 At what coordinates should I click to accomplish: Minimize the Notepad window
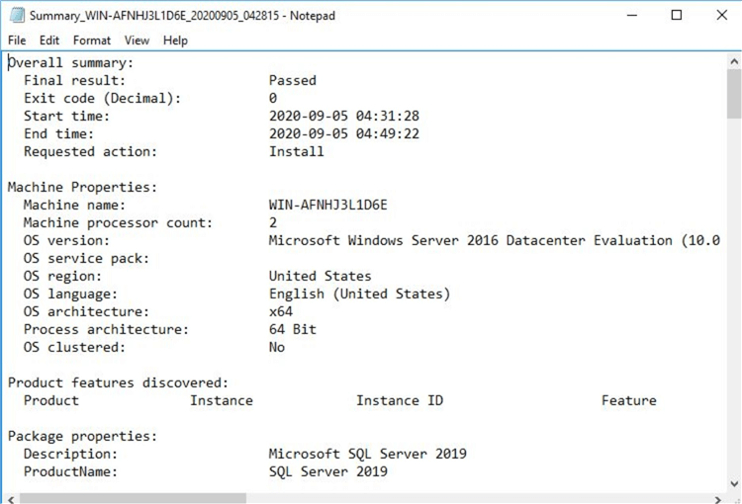(633, 16)
